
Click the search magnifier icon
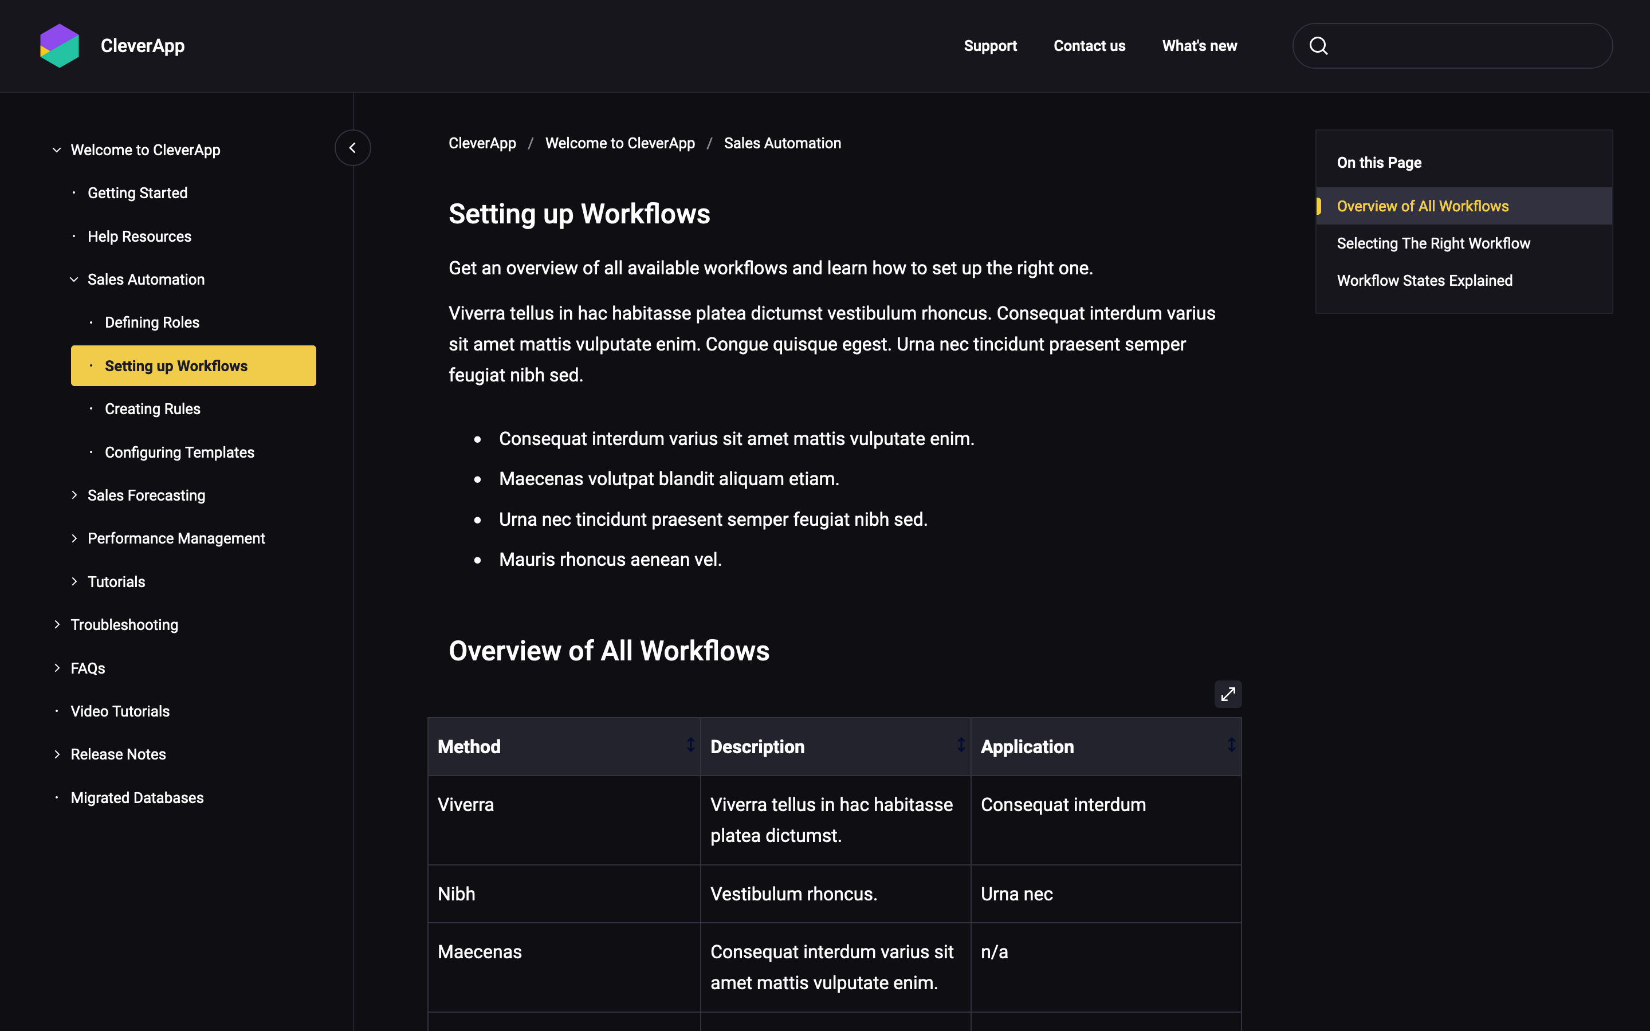pos(1318,46)
